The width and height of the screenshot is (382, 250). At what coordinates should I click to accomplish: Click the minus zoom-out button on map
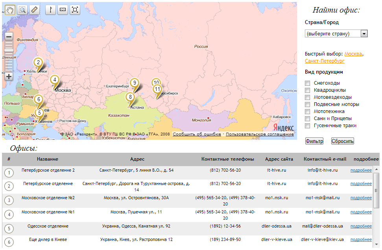(9, 37)
